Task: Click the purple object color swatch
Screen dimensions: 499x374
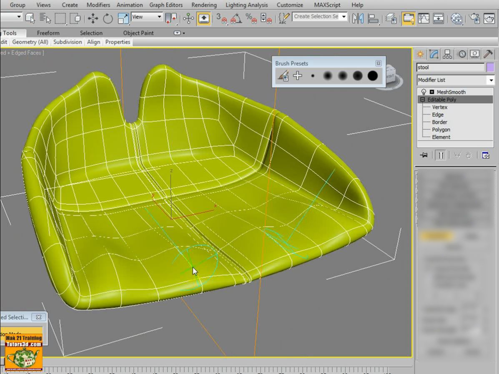Action: (490, 67)
